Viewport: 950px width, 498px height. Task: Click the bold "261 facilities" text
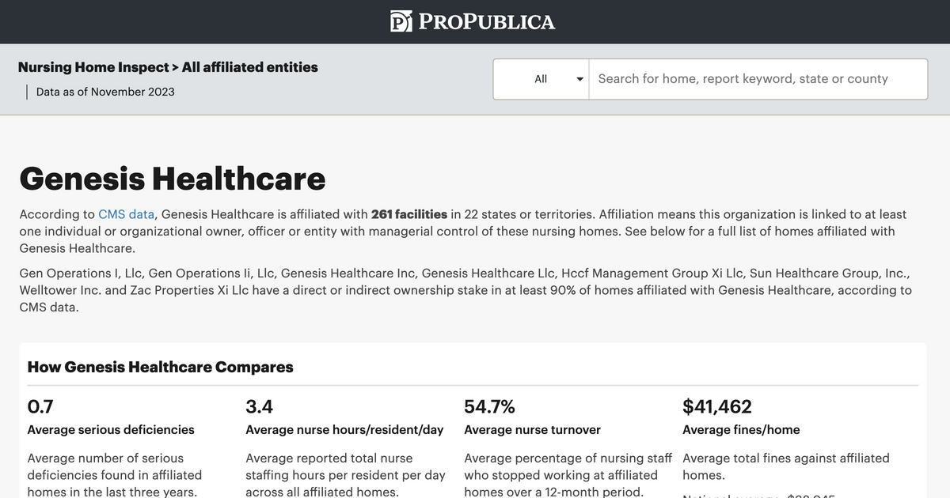point(409,214)
